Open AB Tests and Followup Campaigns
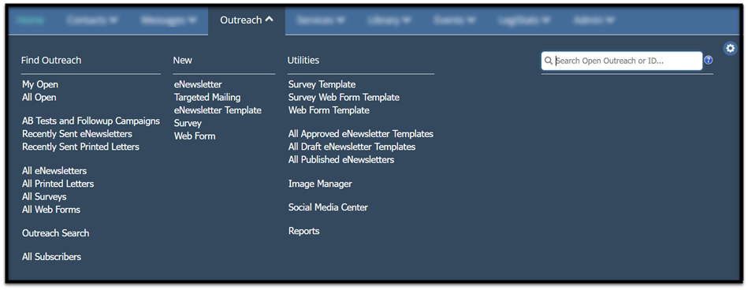This screenshot has width=748, height=290. [x=91, y=121]
